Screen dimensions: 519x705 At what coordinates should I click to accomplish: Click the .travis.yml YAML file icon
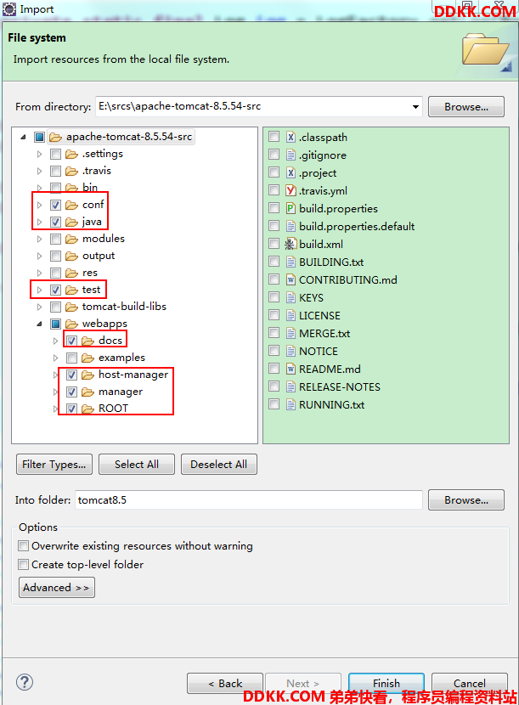[x=291, y=190]
